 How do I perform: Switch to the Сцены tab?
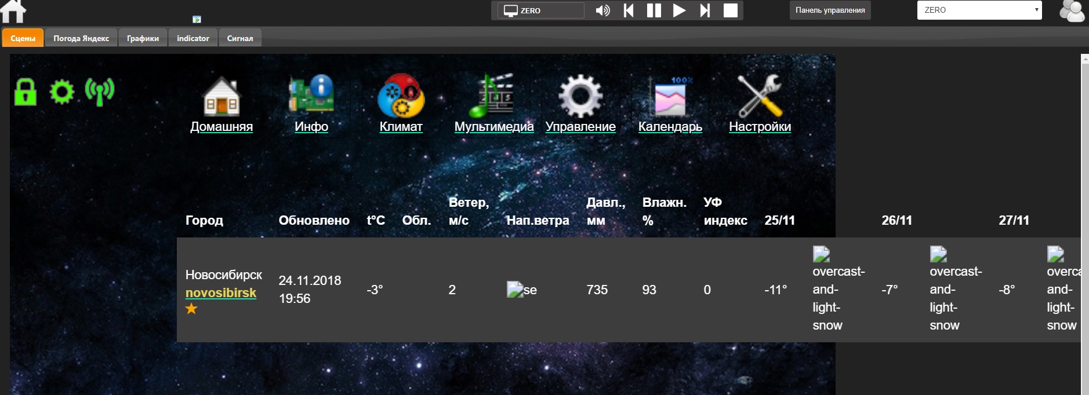pos(23,38)
